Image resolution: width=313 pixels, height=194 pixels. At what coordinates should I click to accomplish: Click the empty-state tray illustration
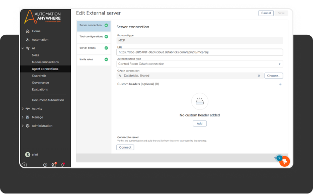[200, 101]
